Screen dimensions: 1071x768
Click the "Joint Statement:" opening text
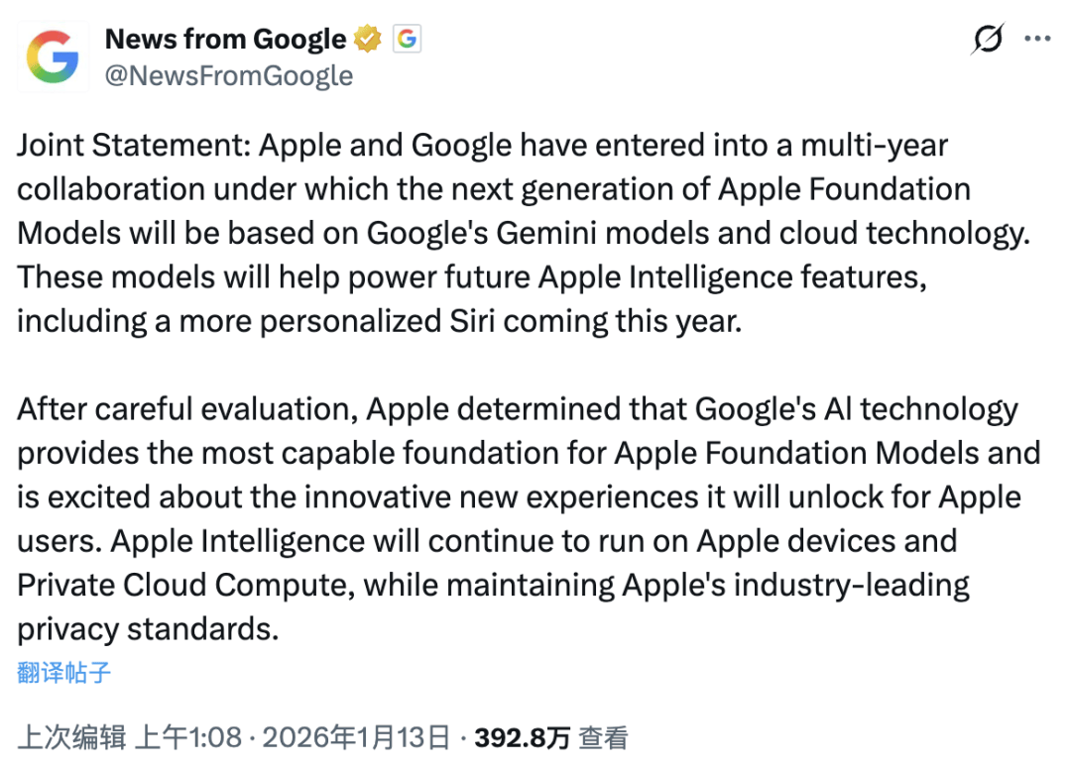[133, 146]
